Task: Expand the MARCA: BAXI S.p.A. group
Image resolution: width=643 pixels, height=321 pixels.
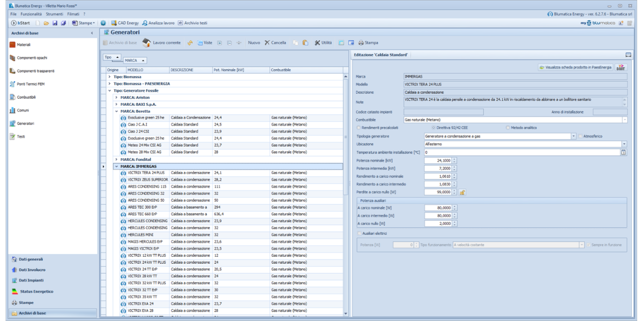Action: click(x=116, y=104)
